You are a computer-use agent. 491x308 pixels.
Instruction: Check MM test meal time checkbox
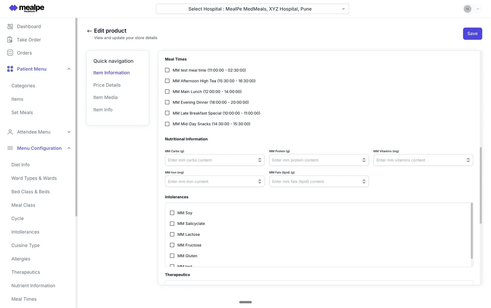167,70
